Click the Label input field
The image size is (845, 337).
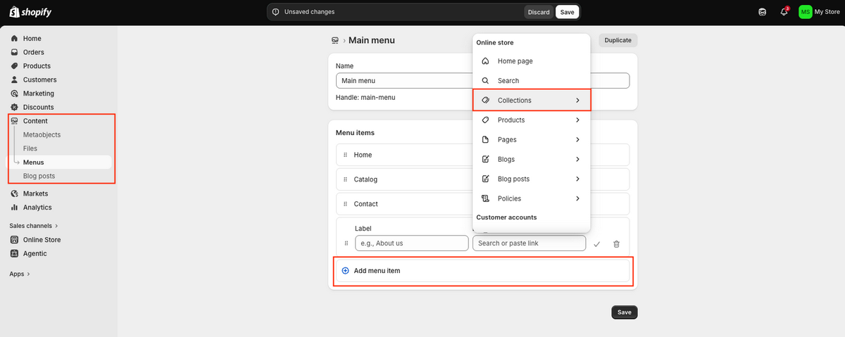click(x=412, y=243)
